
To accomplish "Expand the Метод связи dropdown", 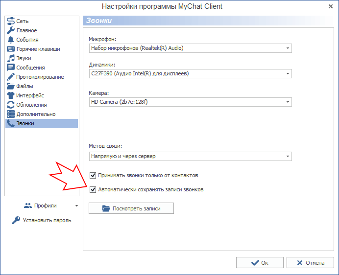I will [288, 156].
